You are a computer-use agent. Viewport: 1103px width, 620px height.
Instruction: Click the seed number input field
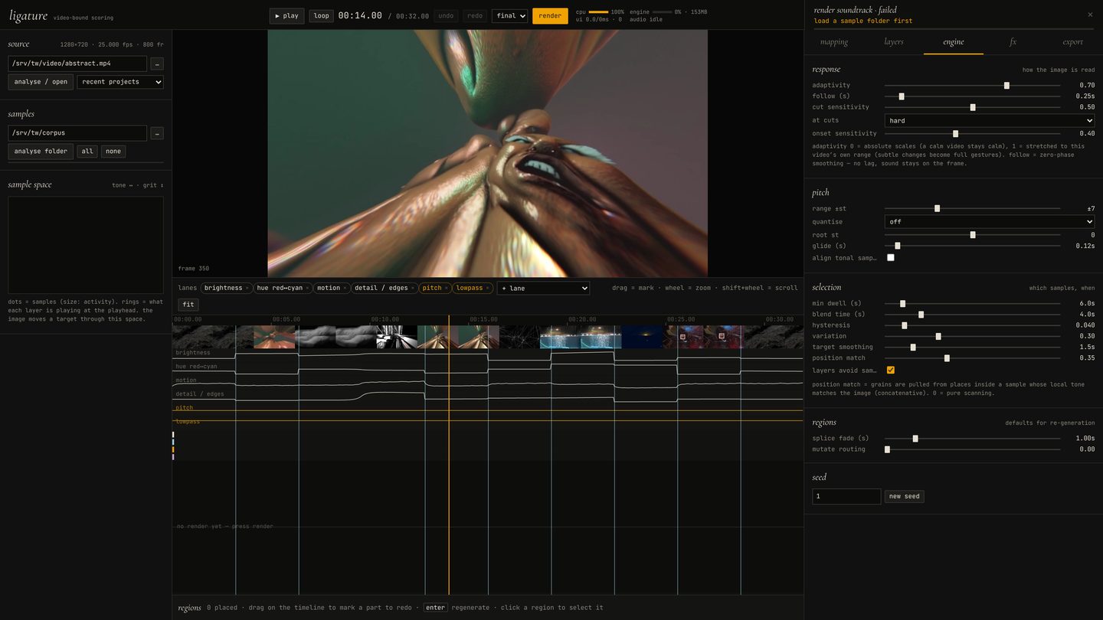[846, 497]
